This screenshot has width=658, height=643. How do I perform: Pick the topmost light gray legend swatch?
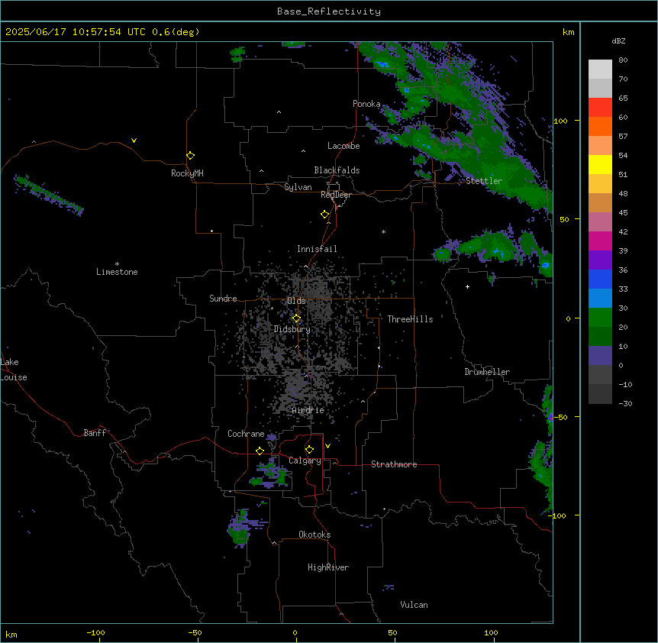point(600,69)
